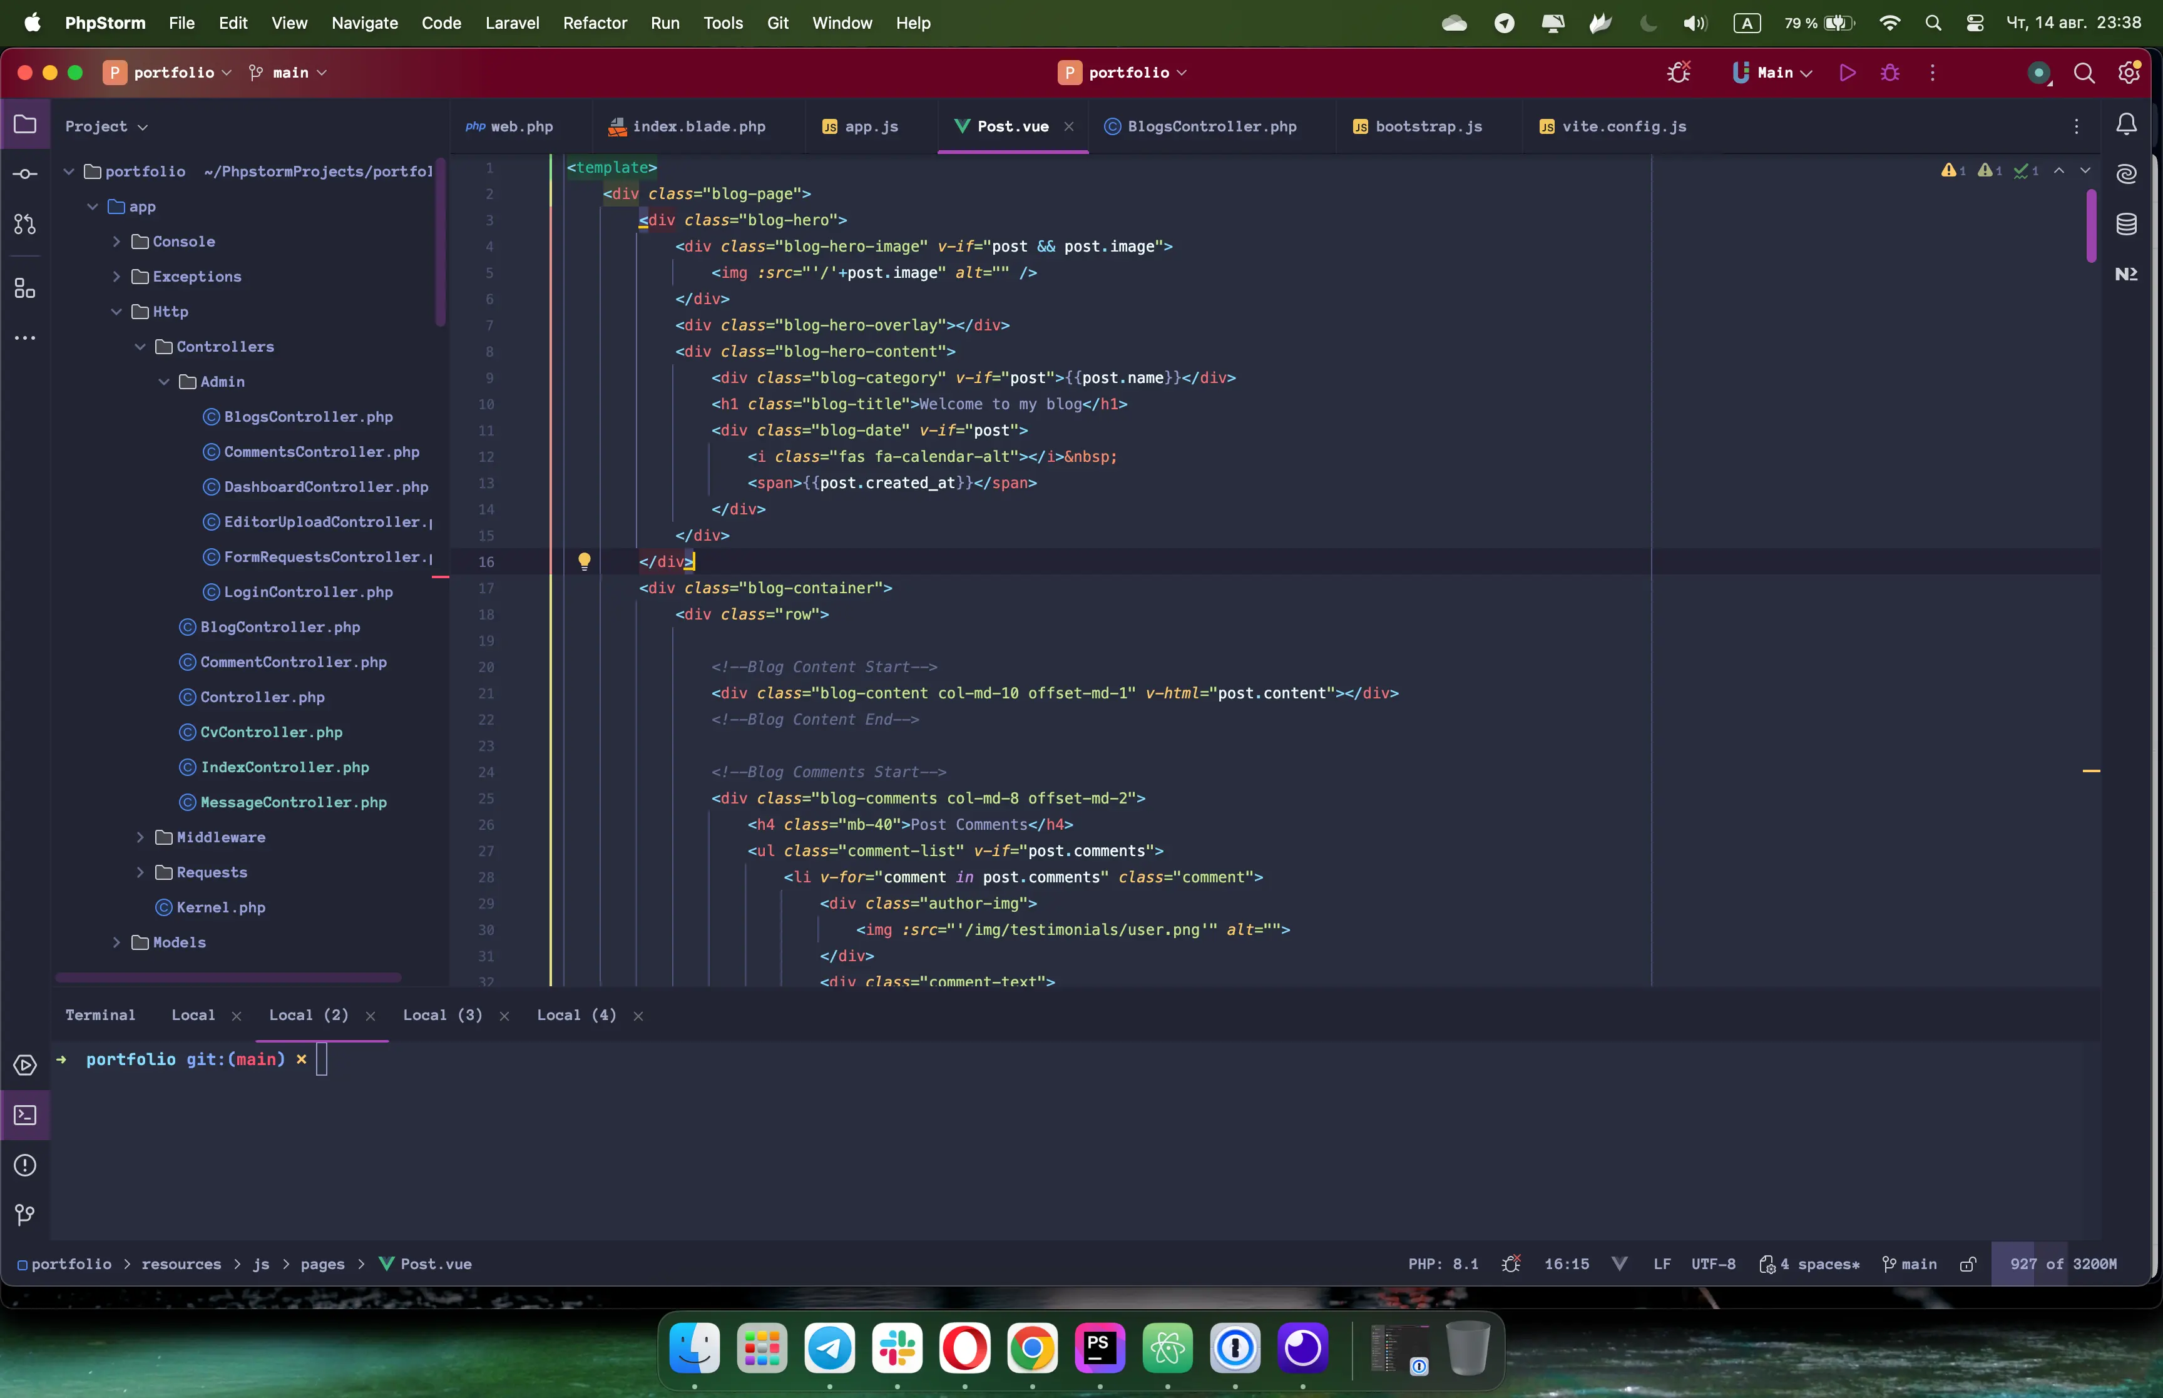Debug the Main configuration
Screen dimensions: 2163x1398
point(1889,73)
